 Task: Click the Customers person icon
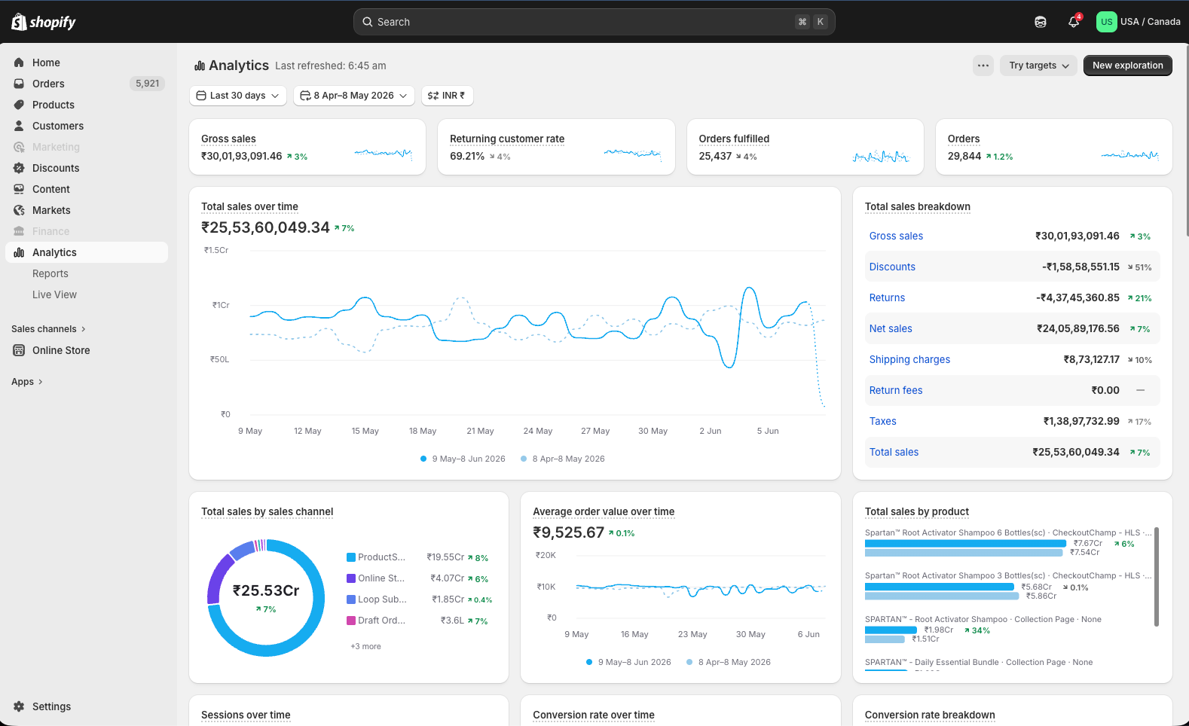click(x=19, y=126)
